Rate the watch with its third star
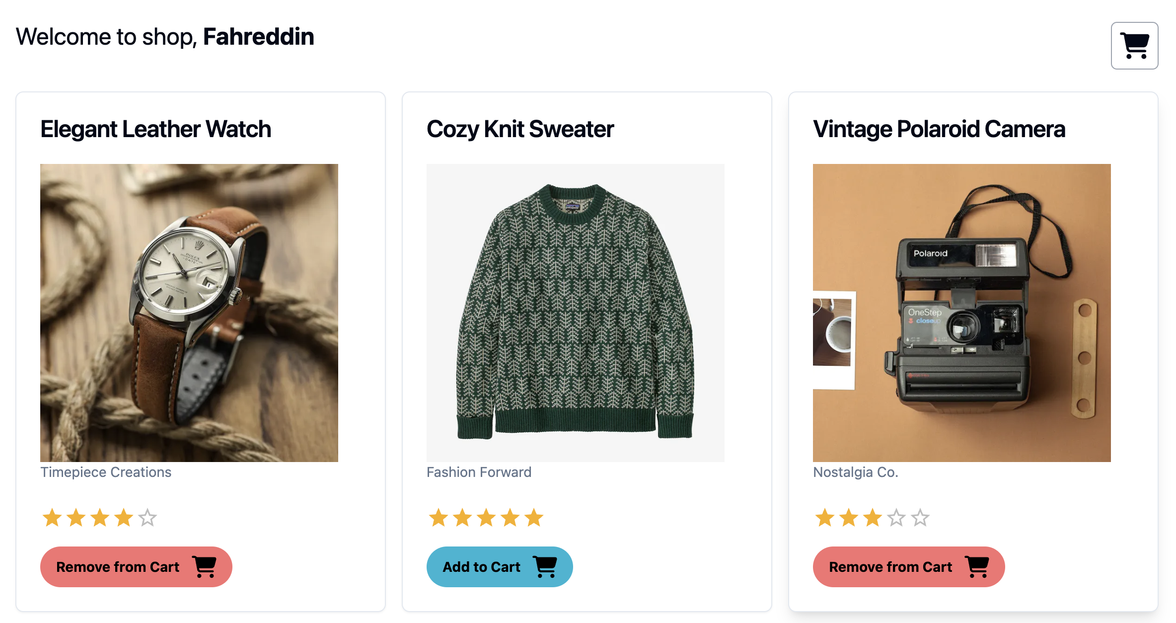 tap(99, 518)
